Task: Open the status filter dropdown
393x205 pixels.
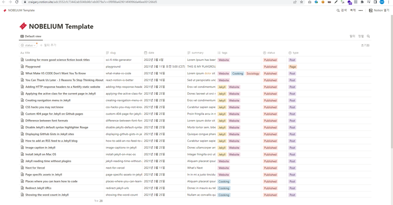Action: (28, 45)
